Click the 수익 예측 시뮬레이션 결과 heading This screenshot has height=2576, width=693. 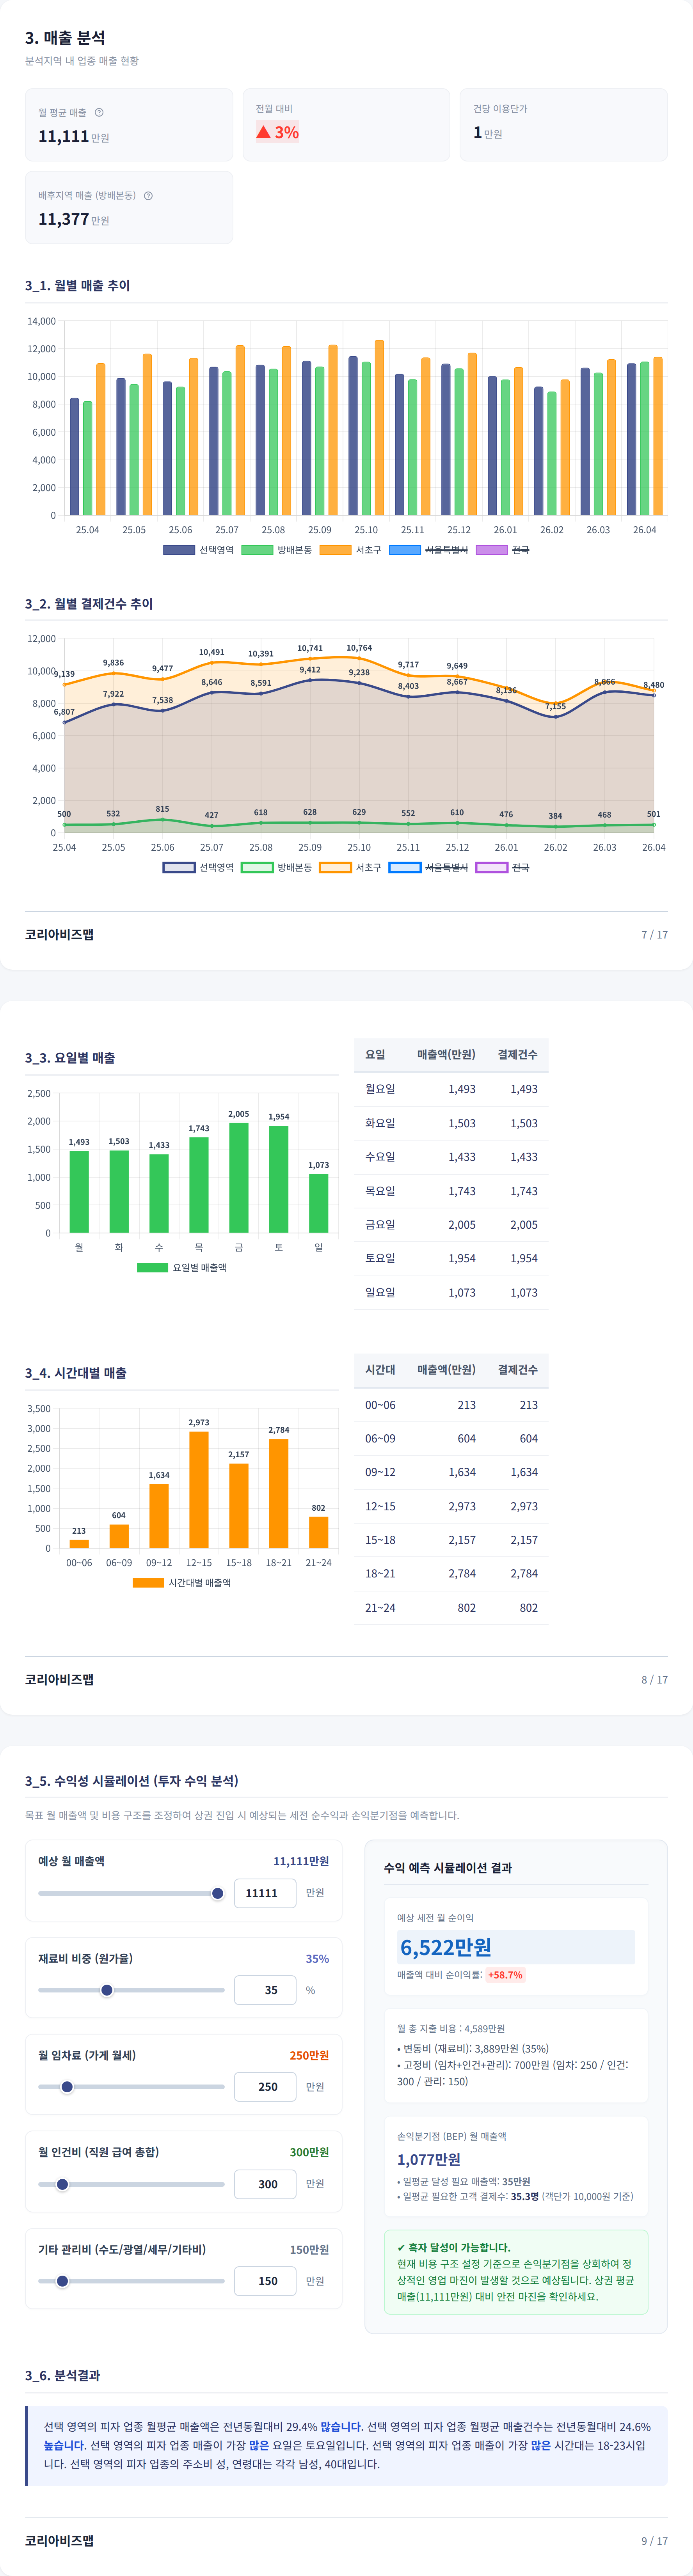tap(448, 1868)
